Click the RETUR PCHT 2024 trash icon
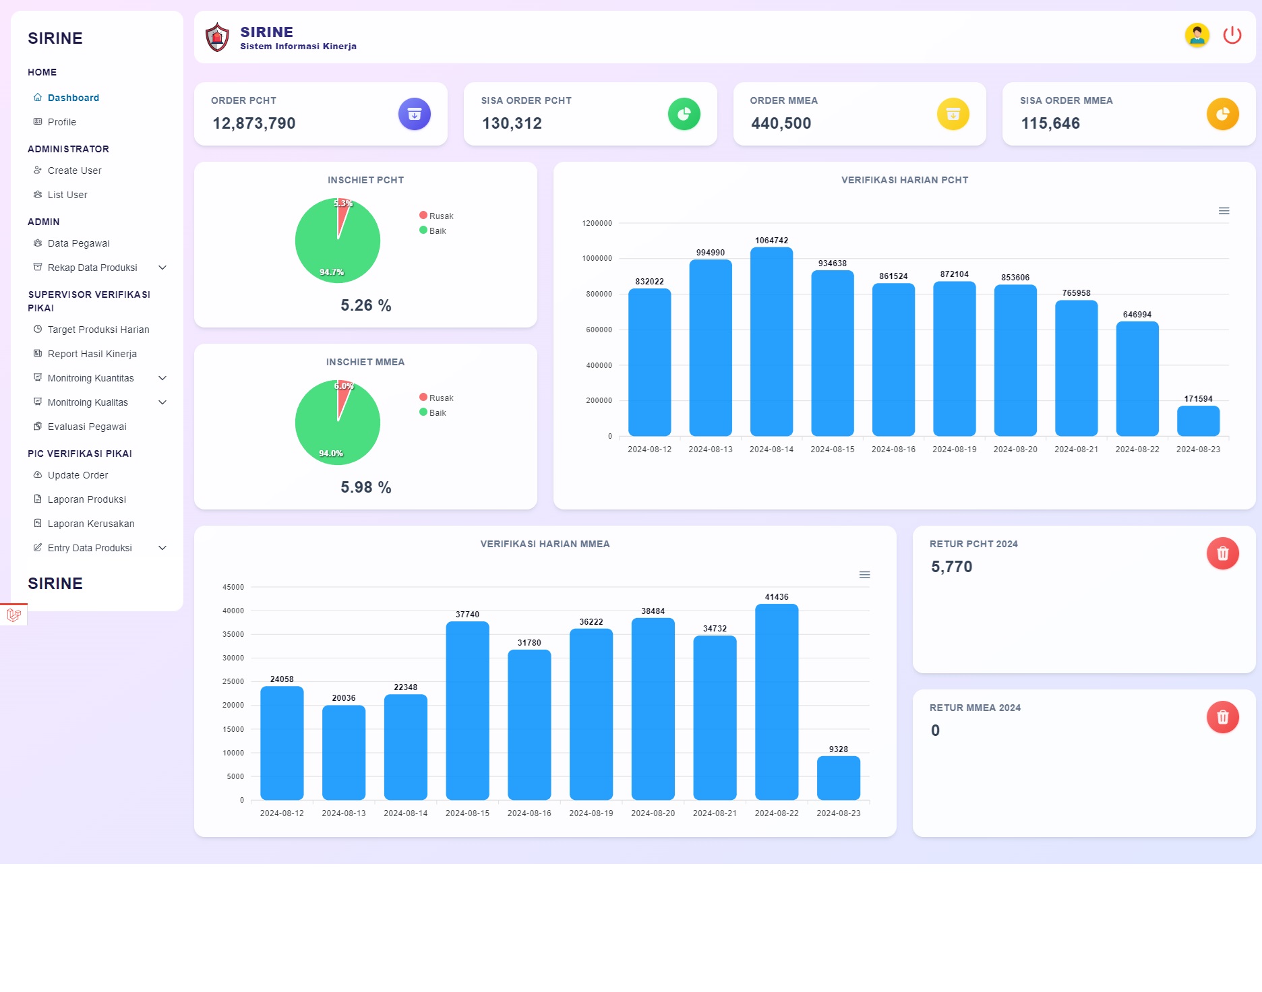 point(1222,553)
